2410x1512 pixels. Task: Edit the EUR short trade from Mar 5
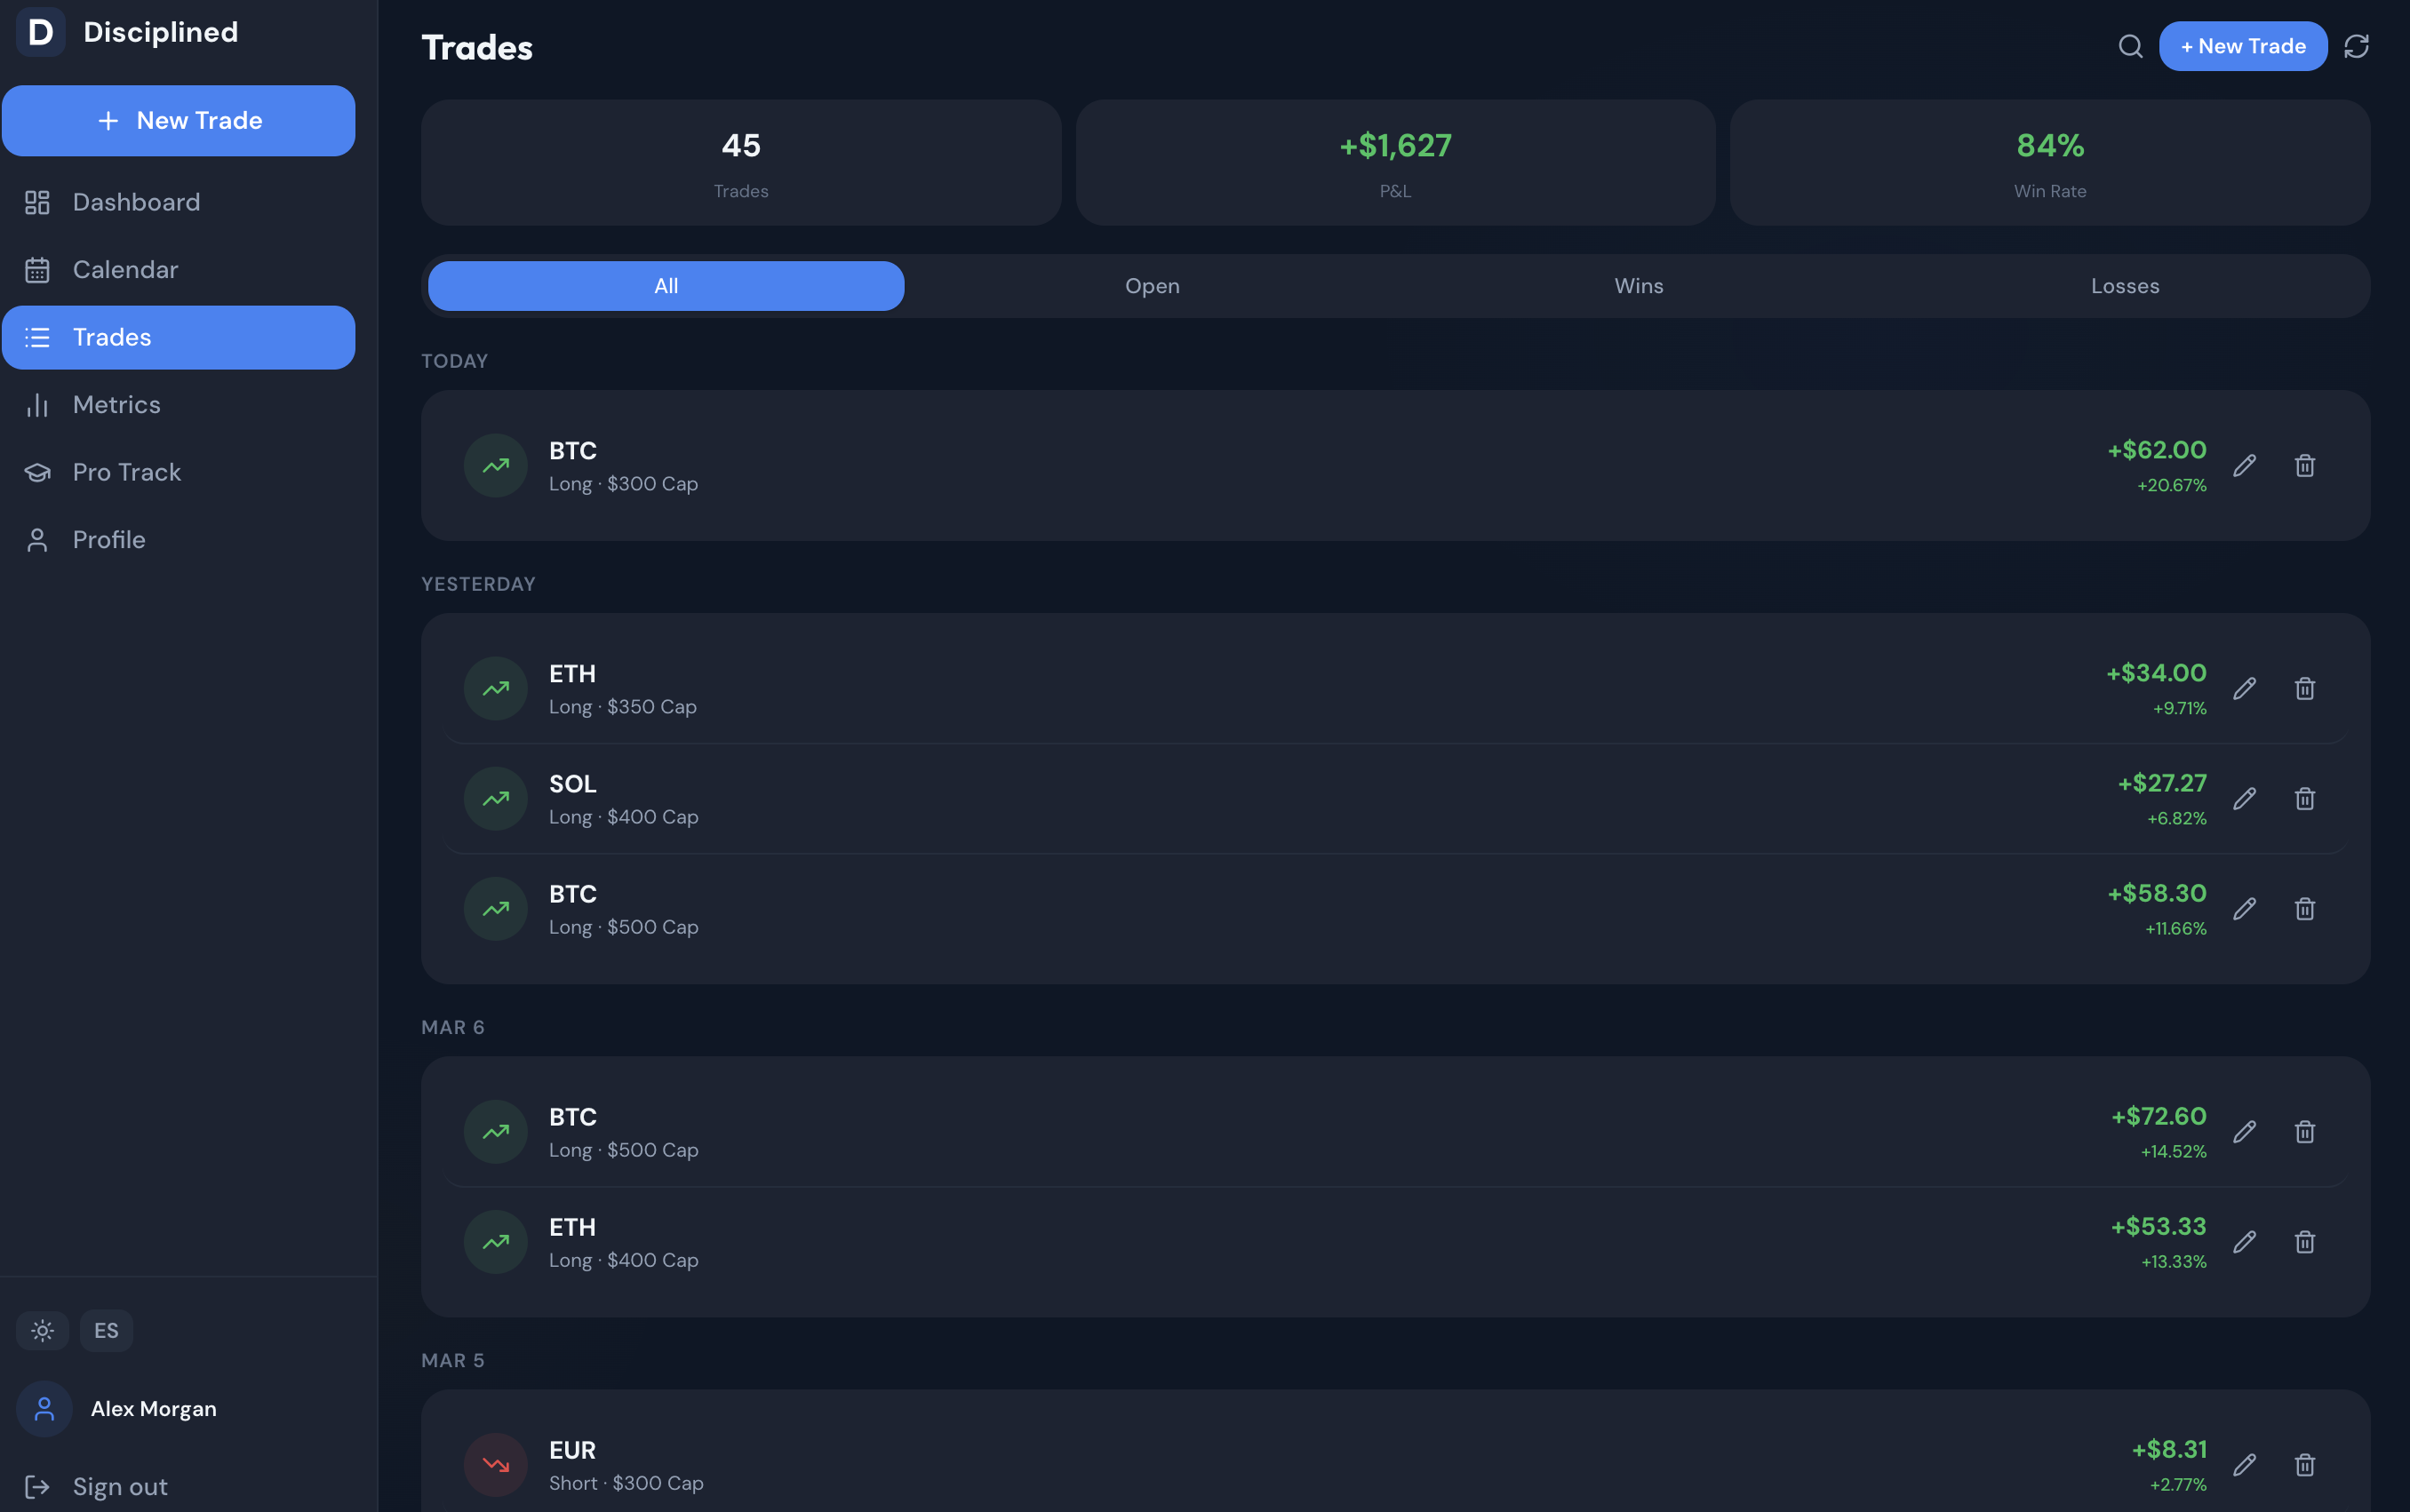coord(2244,1464)
